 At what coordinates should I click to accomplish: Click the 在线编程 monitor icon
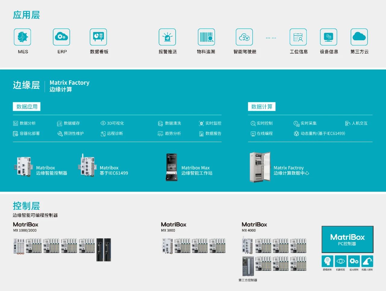pyautogui.click(x=253, y=134)
